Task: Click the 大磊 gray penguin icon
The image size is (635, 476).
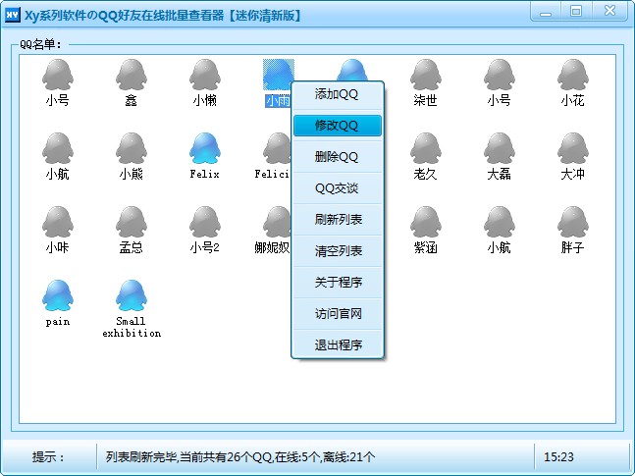Action: (x=500, y=148)
